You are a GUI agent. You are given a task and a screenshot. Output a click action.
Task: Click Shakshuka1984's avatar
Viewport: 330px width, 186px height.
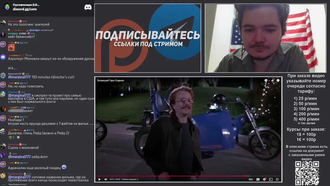coord(3,175)
